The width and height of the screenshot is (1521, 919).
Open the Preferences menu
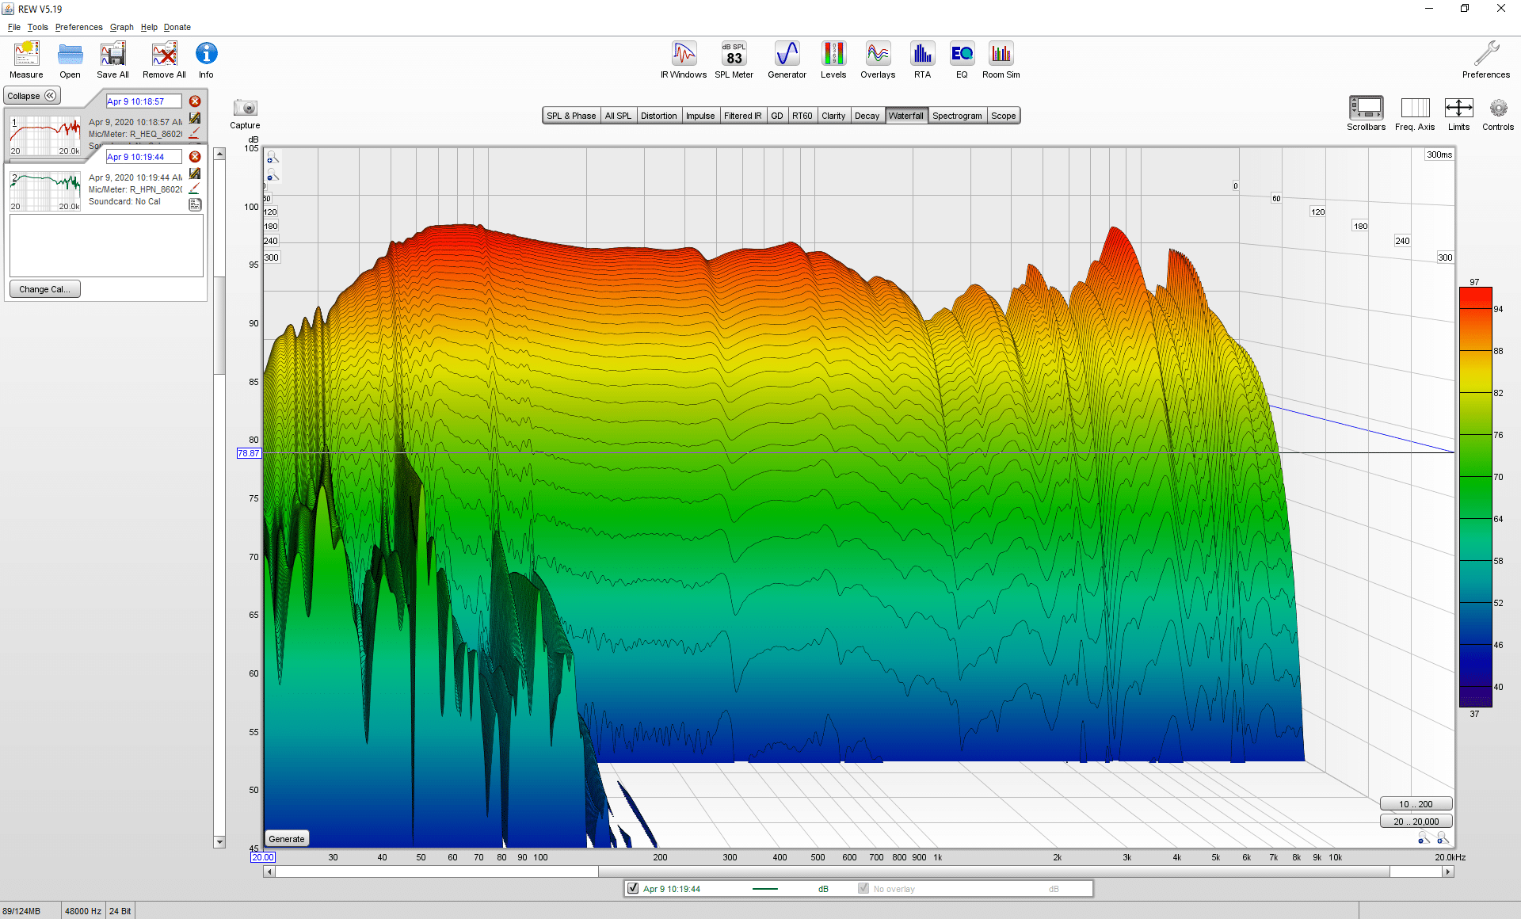coord(78,27)
